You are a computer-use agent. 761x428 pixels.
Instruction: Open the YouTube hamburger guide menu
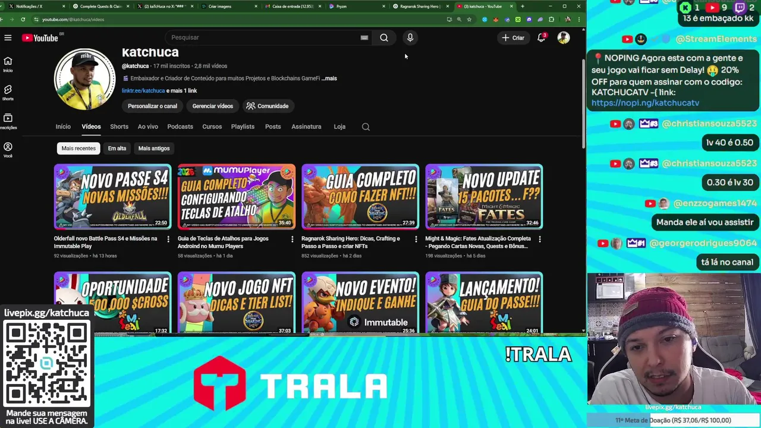pyautogui.click(x=8, y=37)
